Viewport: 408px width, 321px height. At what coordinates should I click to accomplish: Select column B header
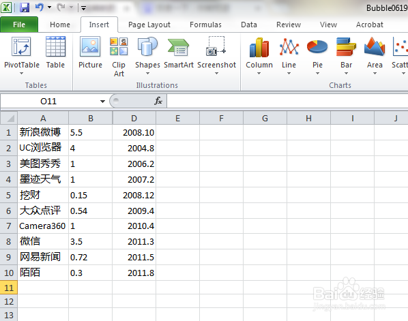(x=91, y=119)
